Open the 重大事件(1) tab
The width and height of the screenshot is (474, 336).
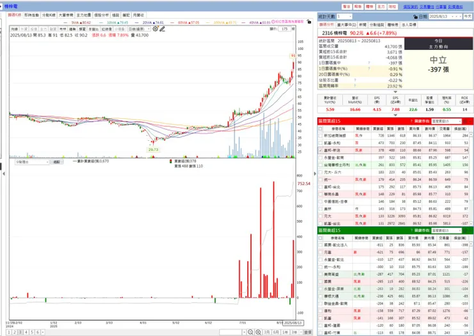(347, 25)
